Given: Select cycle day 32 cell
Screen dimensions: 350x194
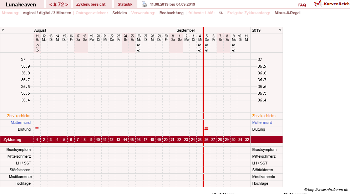Looking at the screenshot, I should point(247,140).
